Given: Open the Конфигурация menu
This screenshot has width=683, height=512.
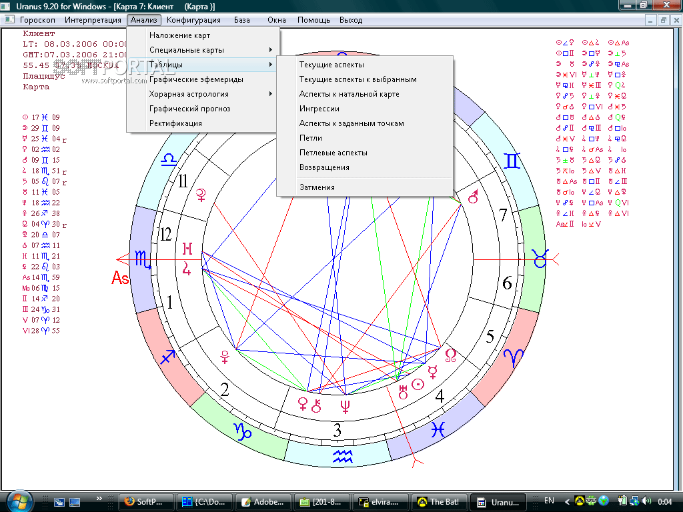Looking at the screenshot, I should point(193,20).
